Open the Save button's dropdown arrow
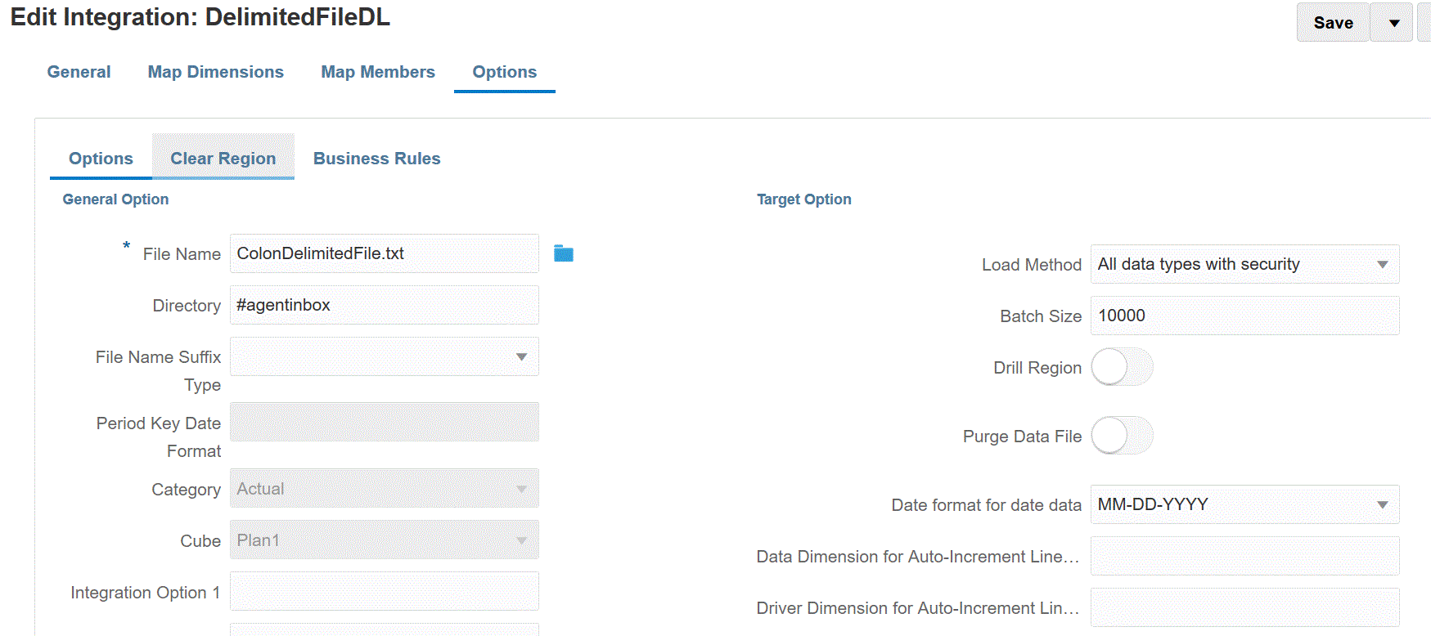 tap(1394, 23)
